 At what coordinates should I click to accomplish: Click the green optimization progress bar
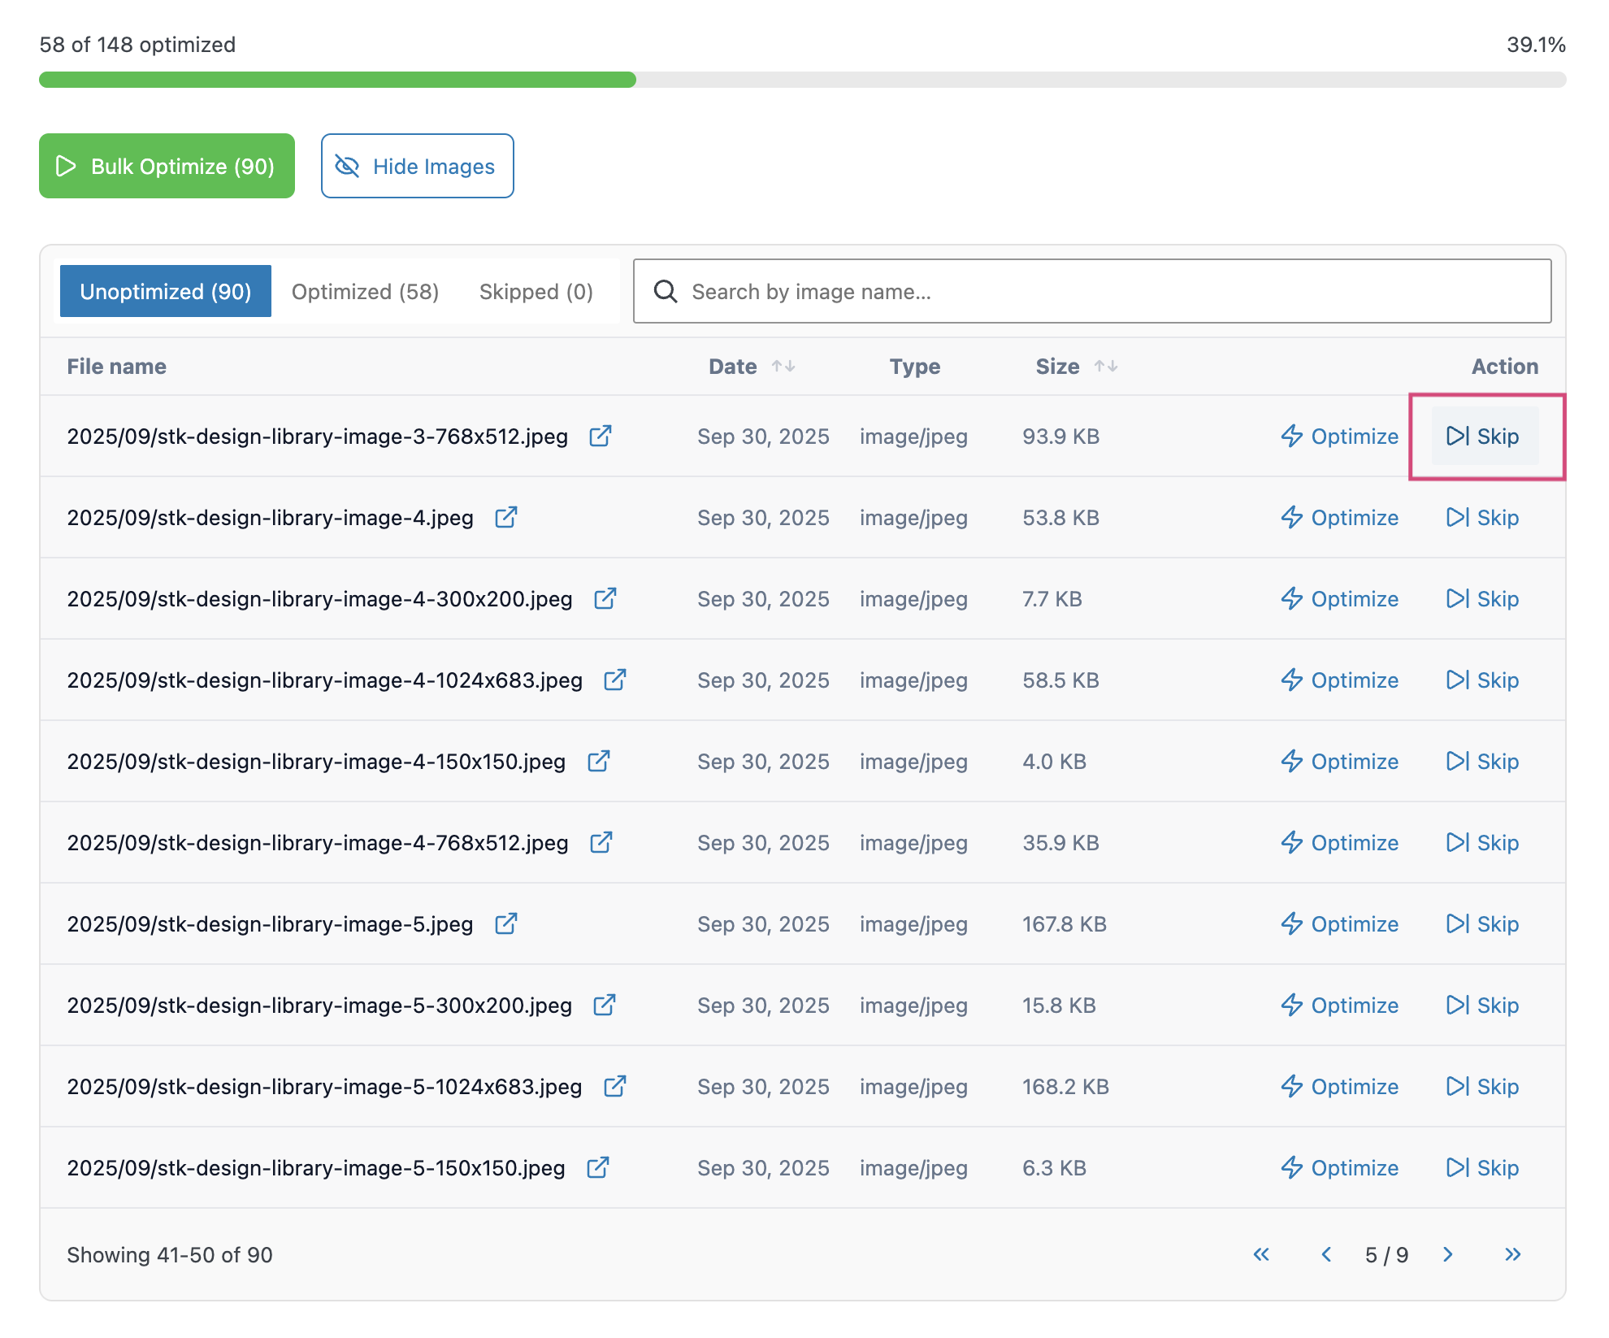[337, 80]
